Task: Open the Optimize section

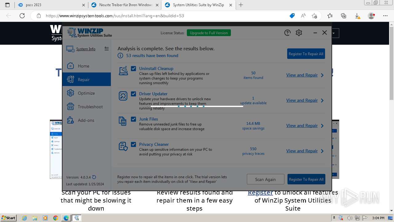Action: point(86,93)
